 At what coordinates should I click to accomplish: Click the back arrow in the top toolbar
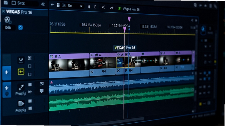coord(53,5)
